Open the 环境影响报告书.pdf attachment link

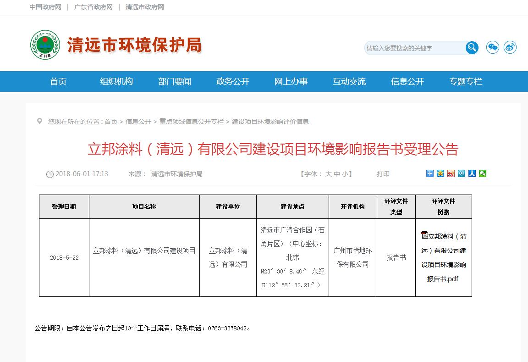tap(443, 257)
